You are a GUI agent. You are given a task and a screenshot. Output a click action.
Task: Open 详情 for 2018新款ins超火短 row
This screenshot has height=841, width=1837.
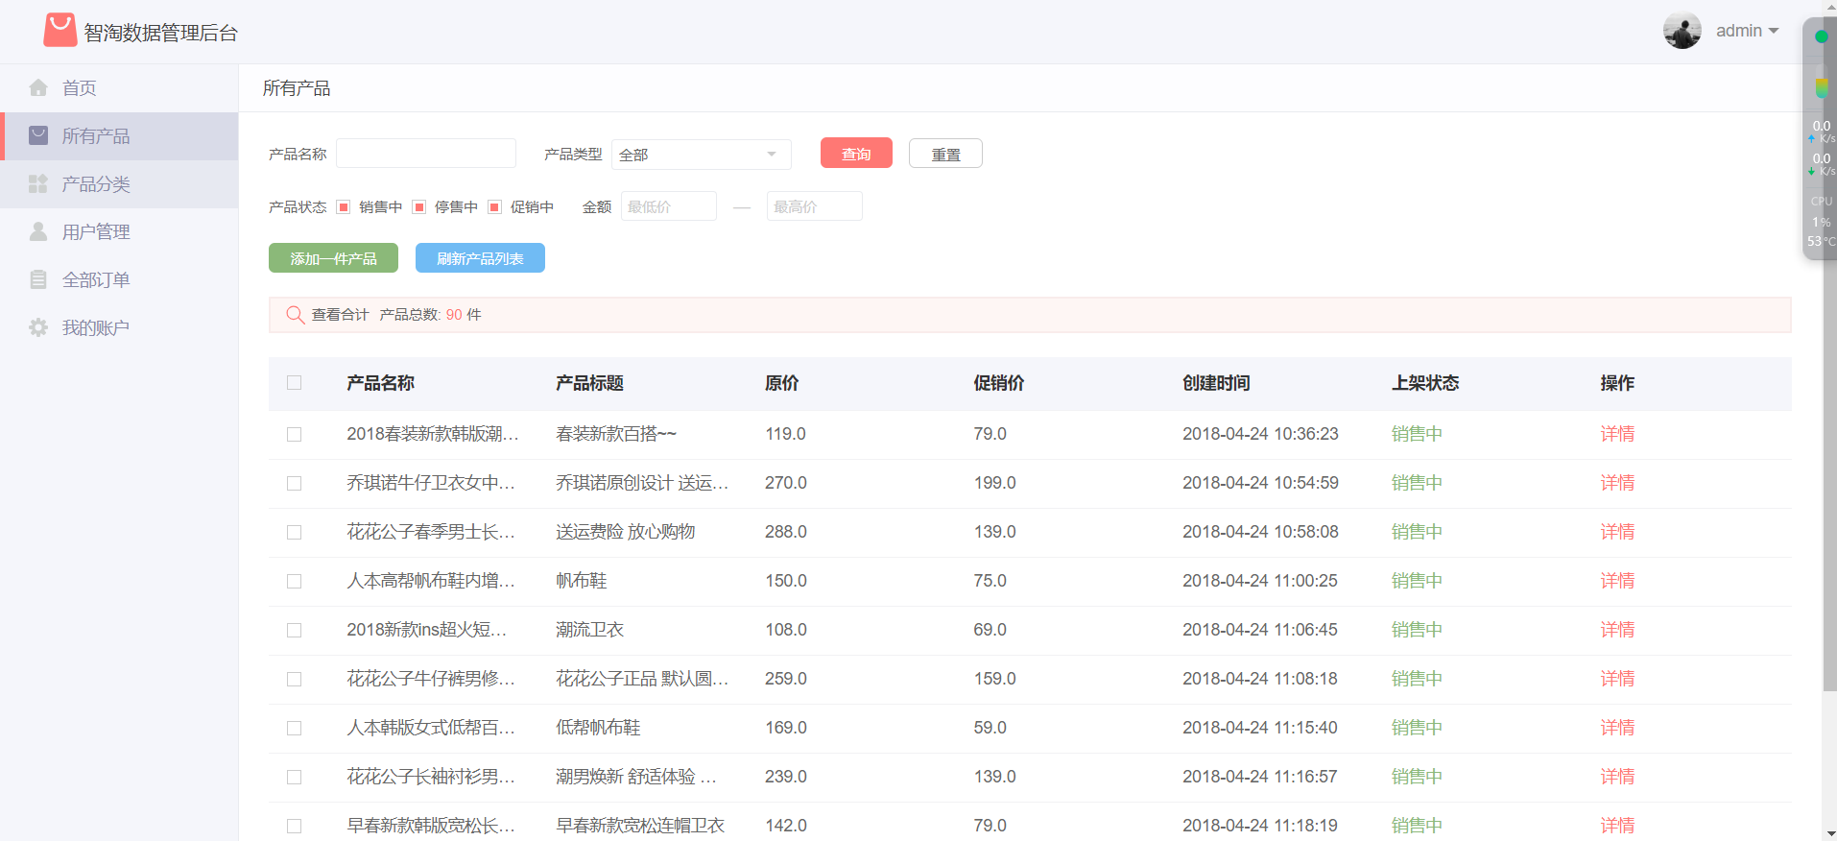pyautogui.click(x=1617, y=630)
